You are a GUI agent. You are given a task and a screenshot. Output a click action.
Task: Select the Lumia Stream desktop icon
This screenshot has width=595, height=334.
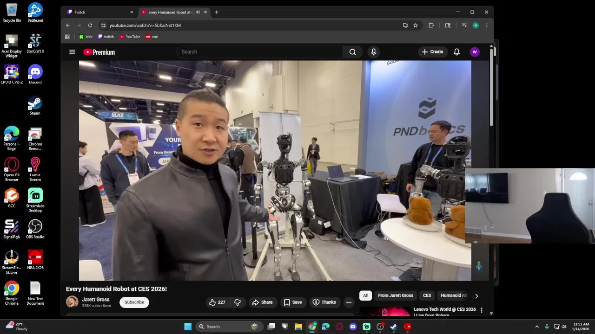pos(35,169)
